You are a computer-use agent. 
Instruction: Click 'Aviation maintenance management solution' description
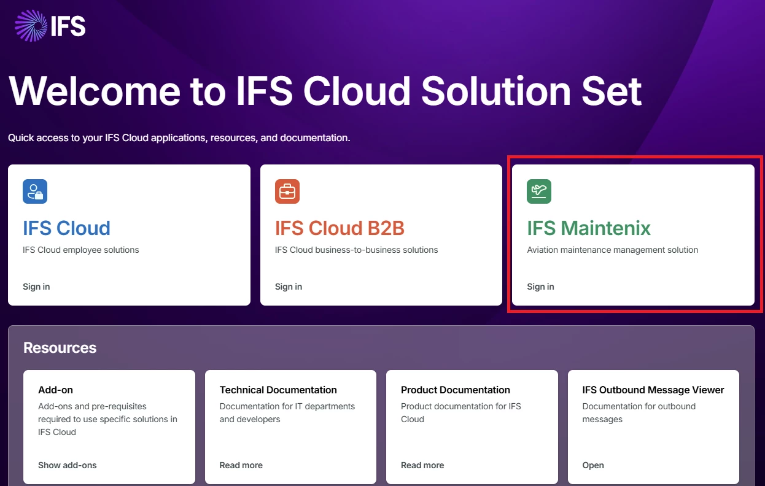(613, 250)
